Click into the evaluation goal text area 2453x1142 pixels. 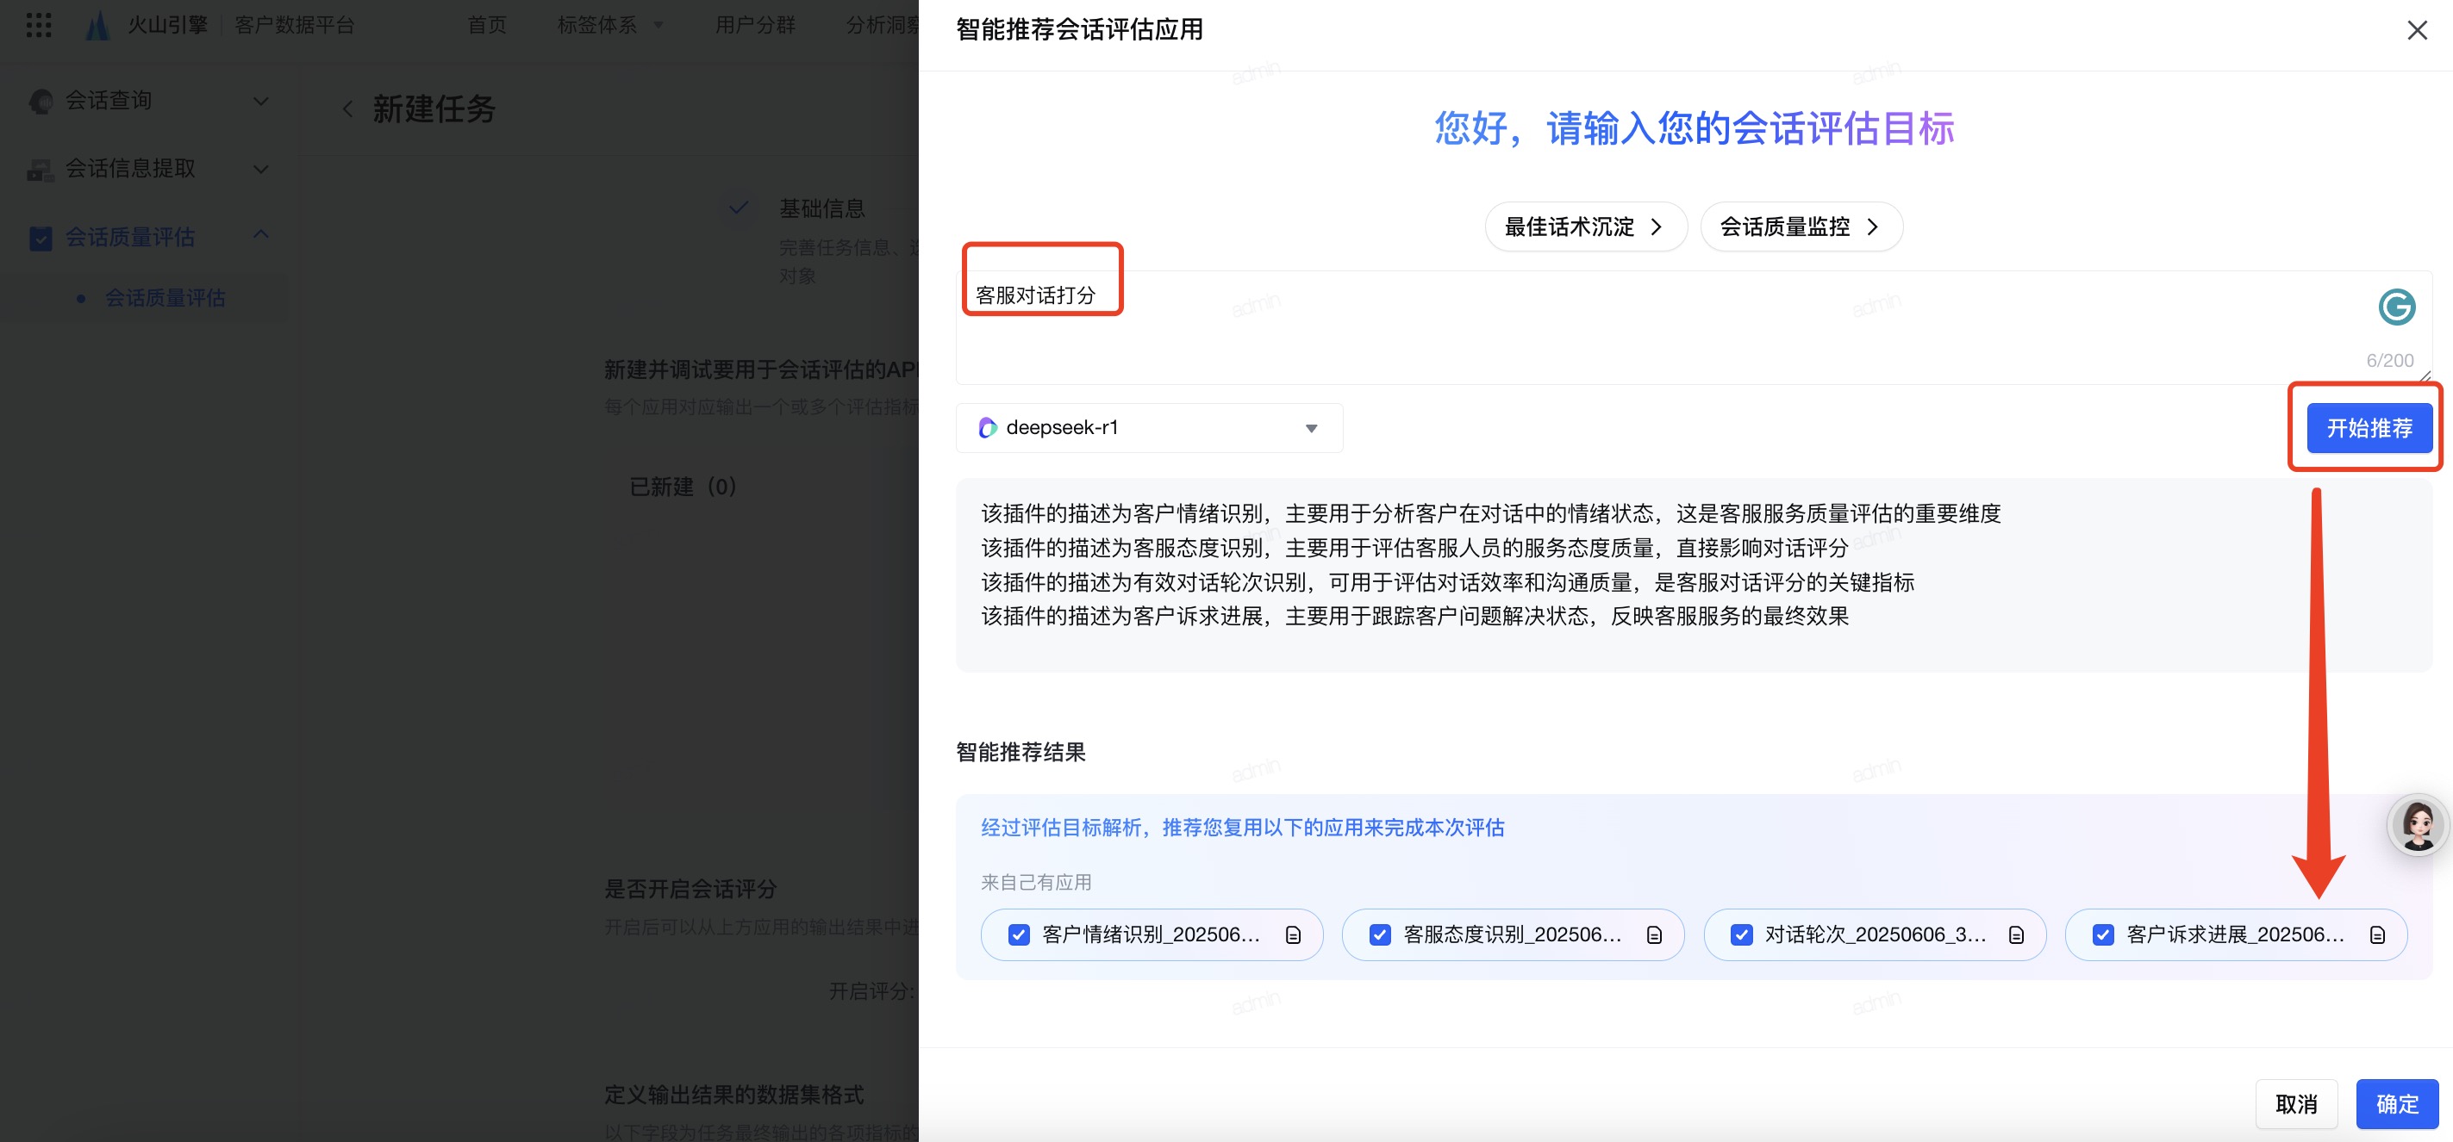click(1693, 327)
